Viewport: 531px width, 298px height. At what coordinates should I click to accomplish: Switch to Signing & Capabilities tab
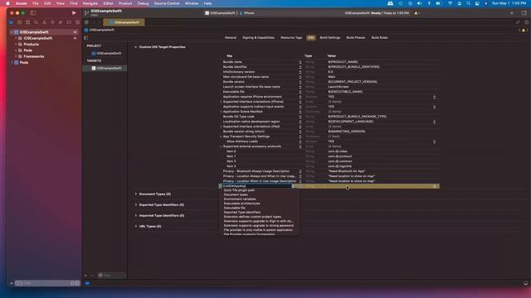(258, 37)
